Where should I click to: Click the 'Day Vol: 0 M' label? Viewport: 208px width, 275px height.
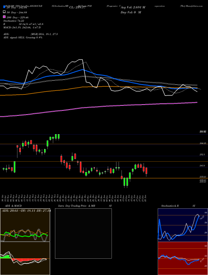tap(131, 12)
